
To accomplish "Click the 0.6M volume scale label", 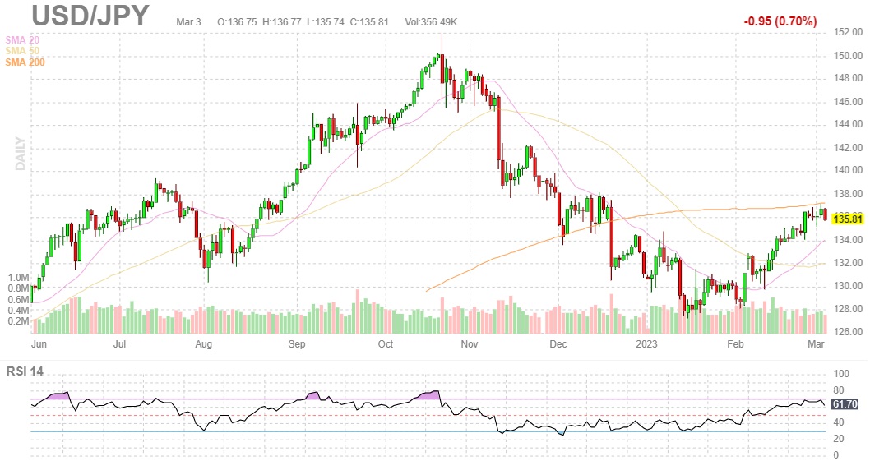I will click(x=18, y=300).
